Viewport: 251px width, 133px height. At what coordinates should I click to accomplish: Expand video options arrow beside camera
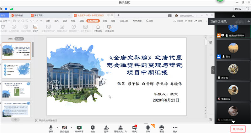(x=71, y=128)
